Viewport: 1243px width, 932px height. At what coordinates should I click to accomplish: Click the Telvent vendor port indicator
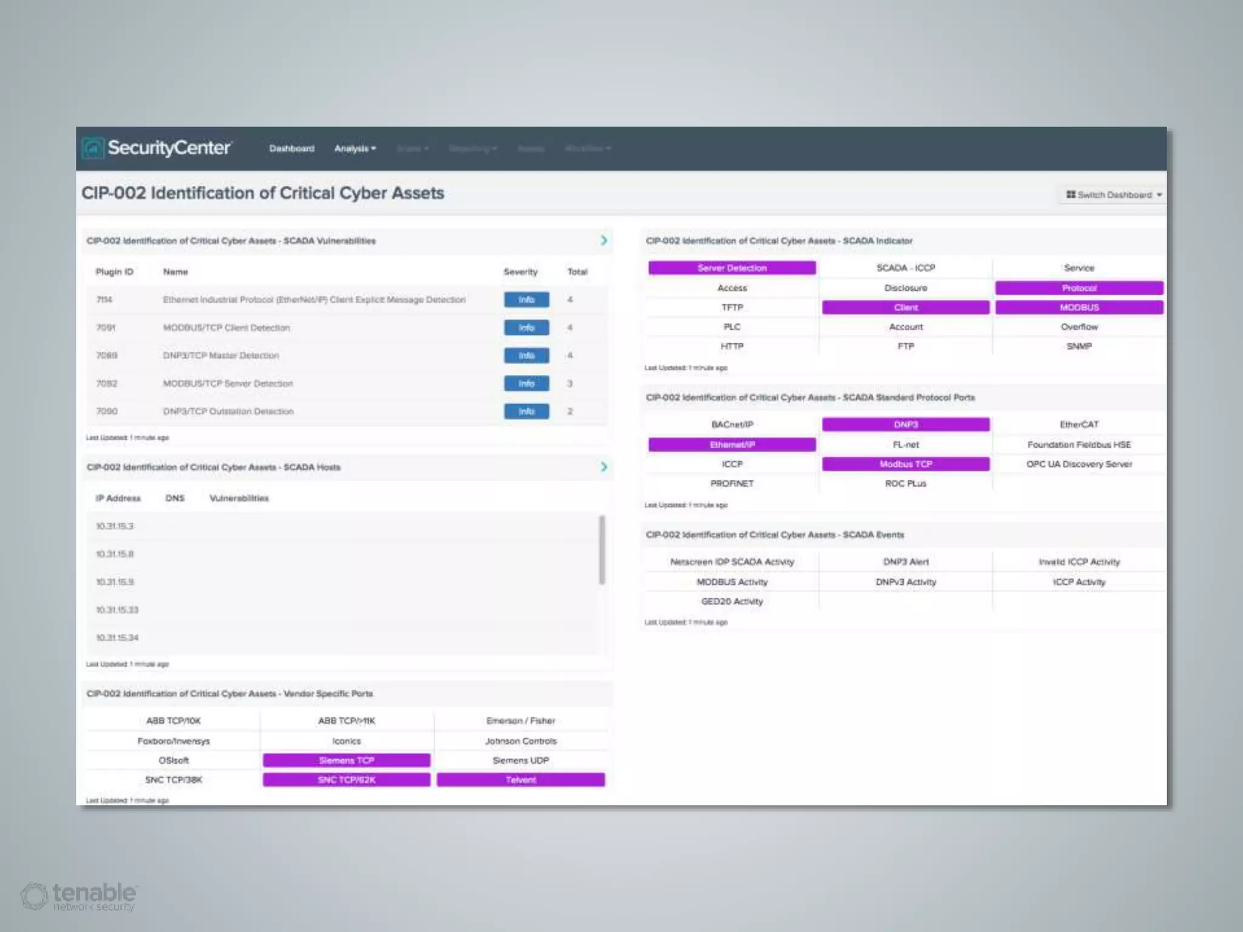click(x=520, y=780)
